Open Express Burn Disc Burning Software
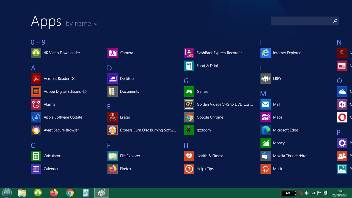Image resolution: width=352 pixels, height=198 pixels. 142,130
